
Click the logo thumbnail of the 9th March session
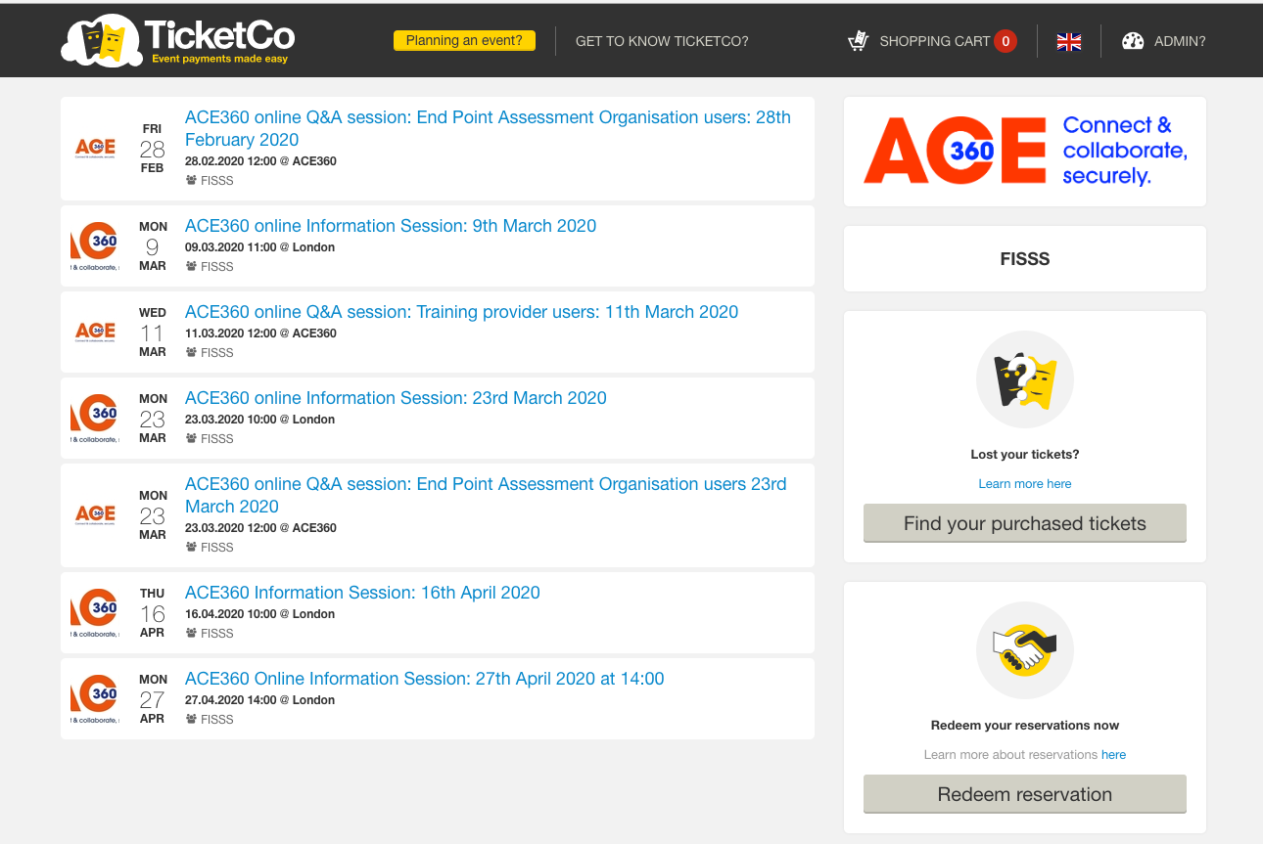[x=95, y=245]
